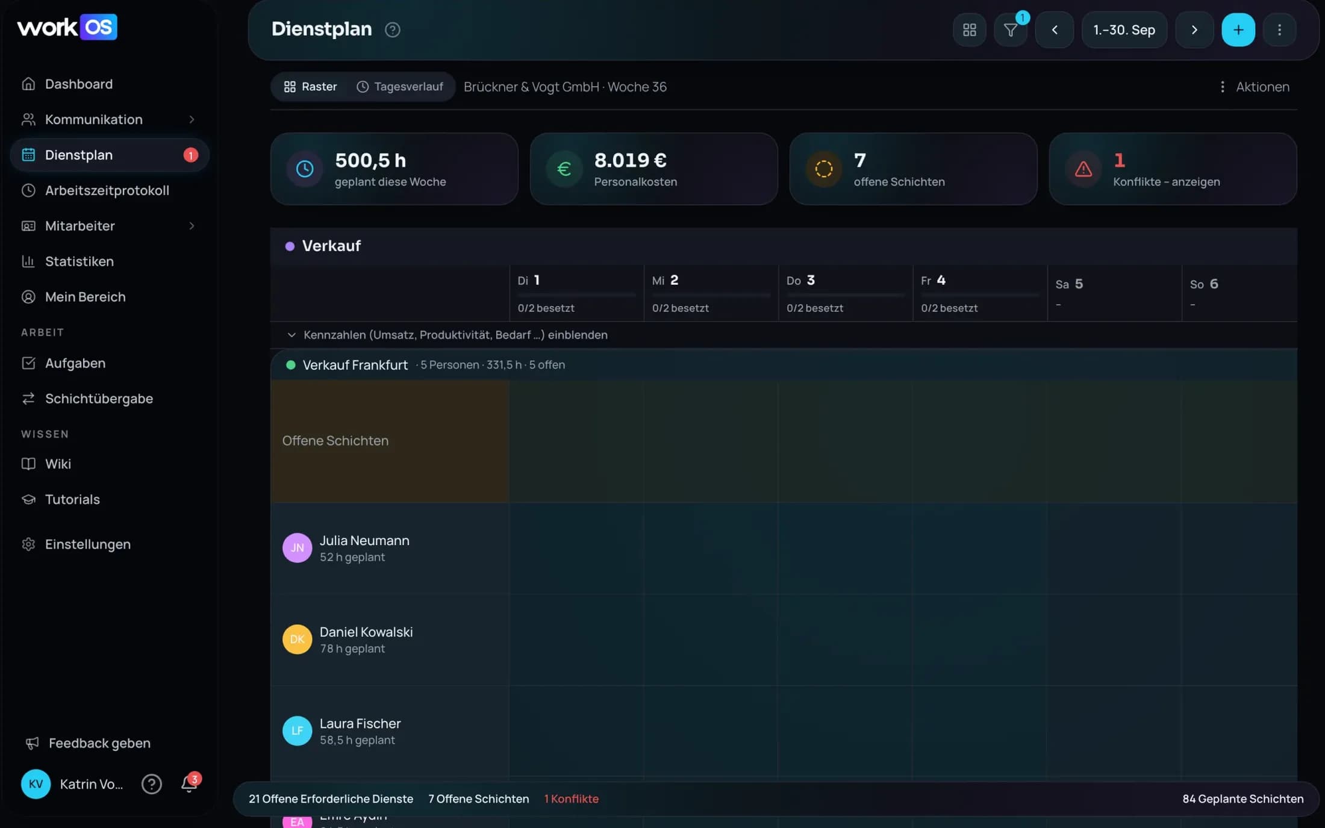Image resolution: width=1325 pixels, height=828 pixels.
Task: Click Julia Neumann's JN avatar
Action: tap(297, 547)
